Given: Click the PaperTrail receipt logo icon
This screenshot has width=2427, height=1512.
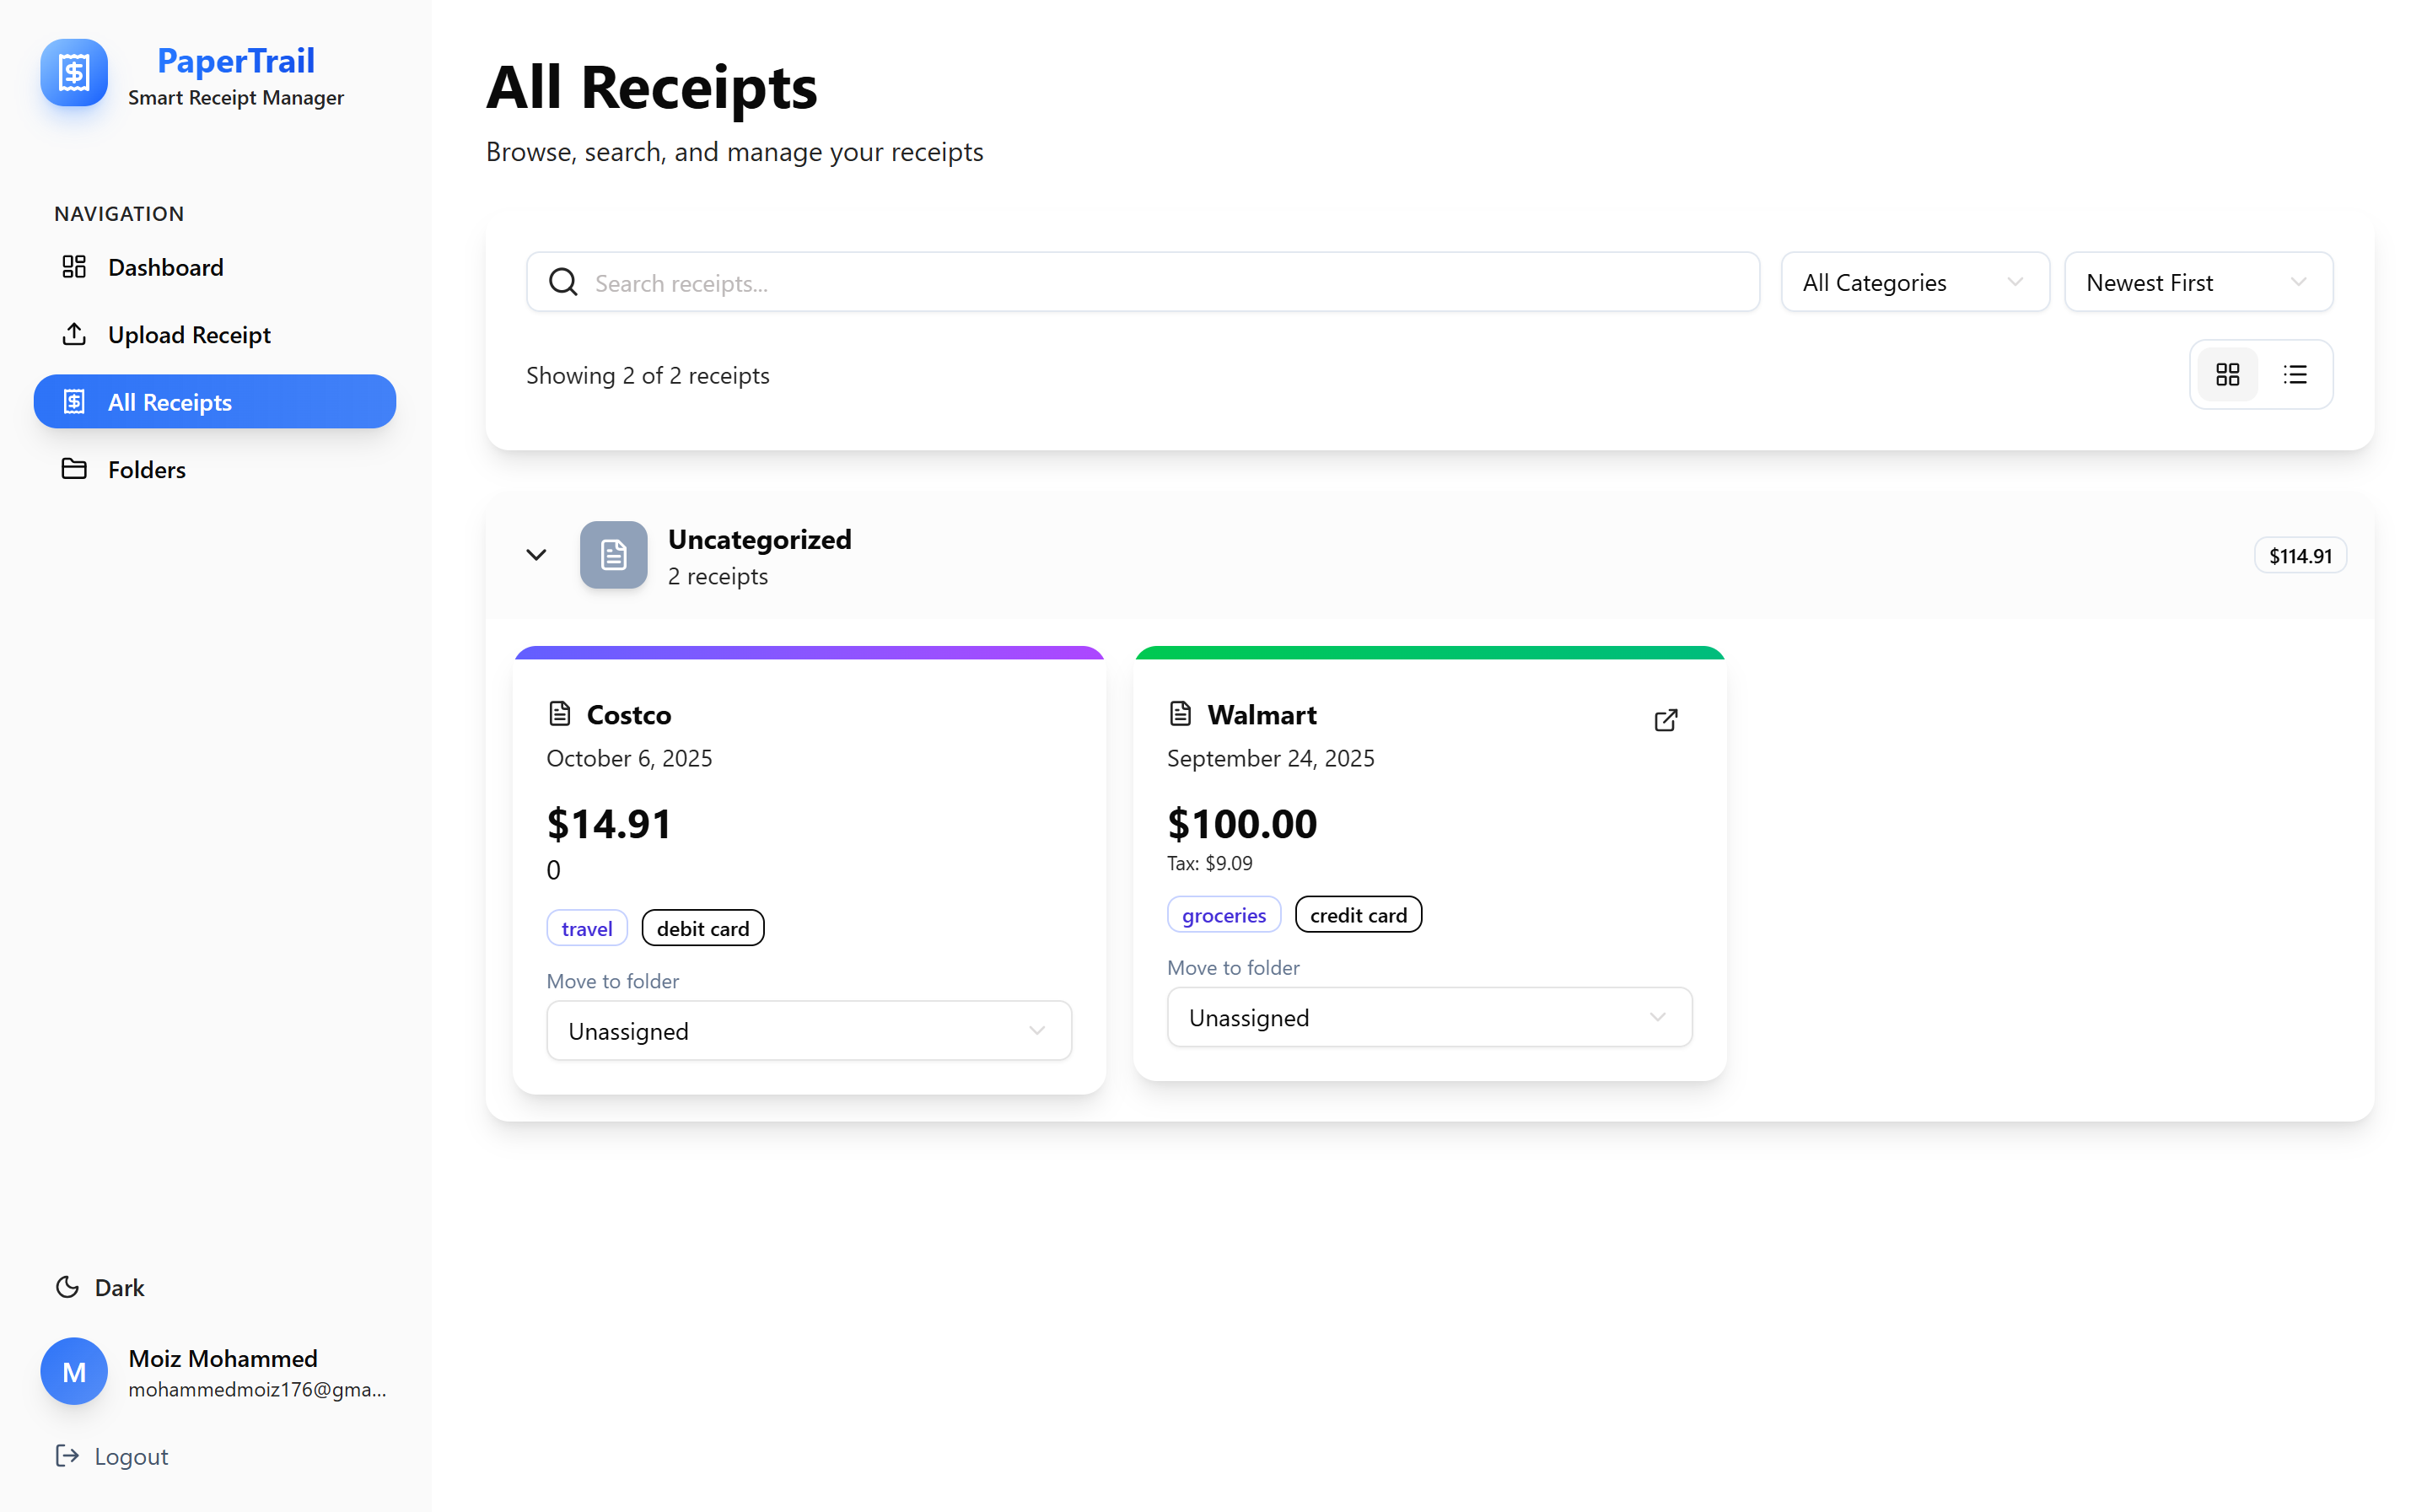Looking at the screenshot, I should pyautogui.click(x=73, y=72).
